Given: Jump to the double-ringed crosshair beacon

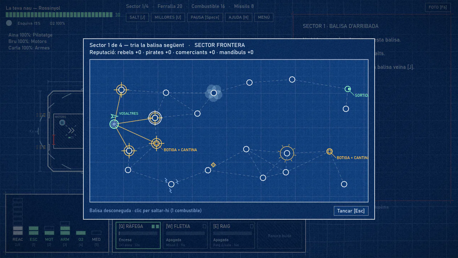Looking at the screenshot, I should click(x=155, y=118).
